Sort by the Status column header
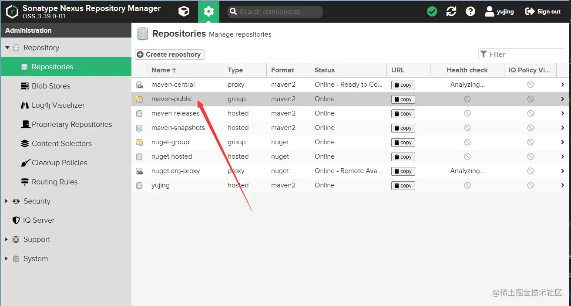Screen dimensions: 571x306 [x=348, y=70]
